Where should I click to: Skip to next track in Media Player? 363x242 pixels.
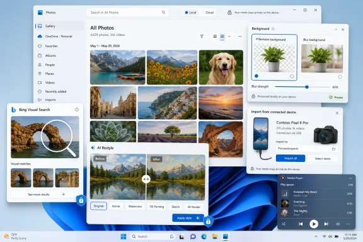[326, 224]
